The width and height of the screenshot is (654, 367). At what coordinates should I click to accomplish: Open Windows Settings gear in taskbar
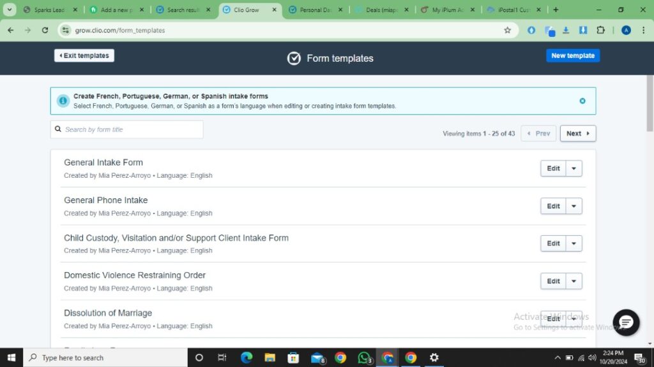(434, 357)
